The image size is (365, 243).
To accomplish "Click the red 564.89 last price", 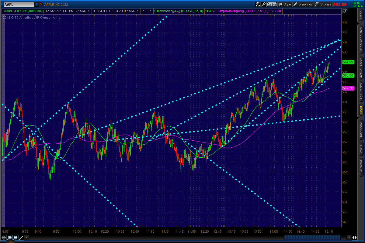I will (x=340, y=5).
